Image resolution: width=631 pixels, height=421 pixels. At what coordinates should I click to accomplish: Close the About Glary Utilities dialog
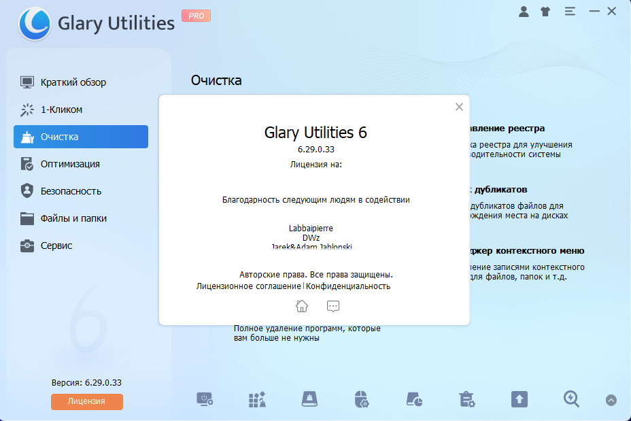[459, 107]
